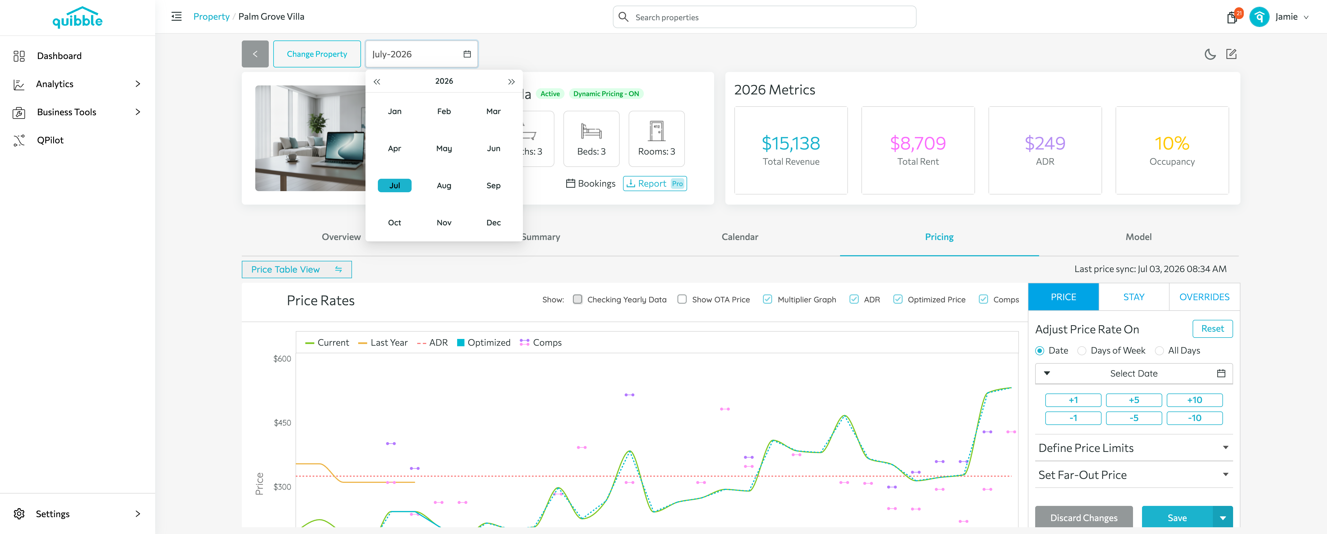Click the Reset button

(1212, 329)
